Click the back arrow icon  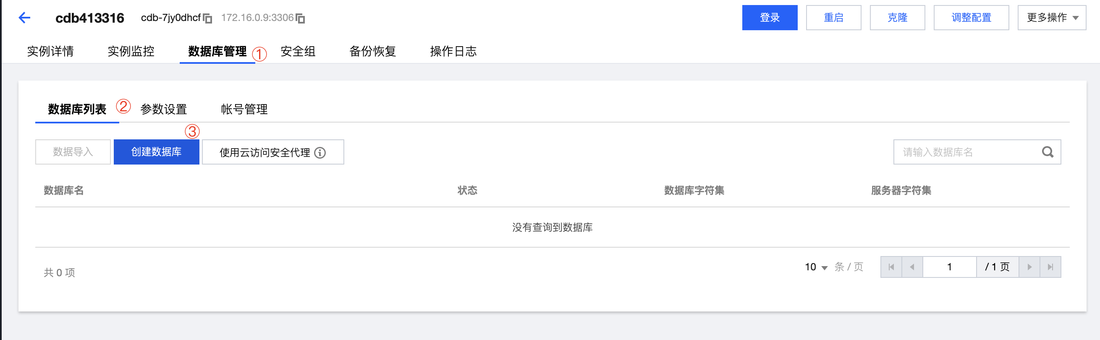tap(25, 18)
